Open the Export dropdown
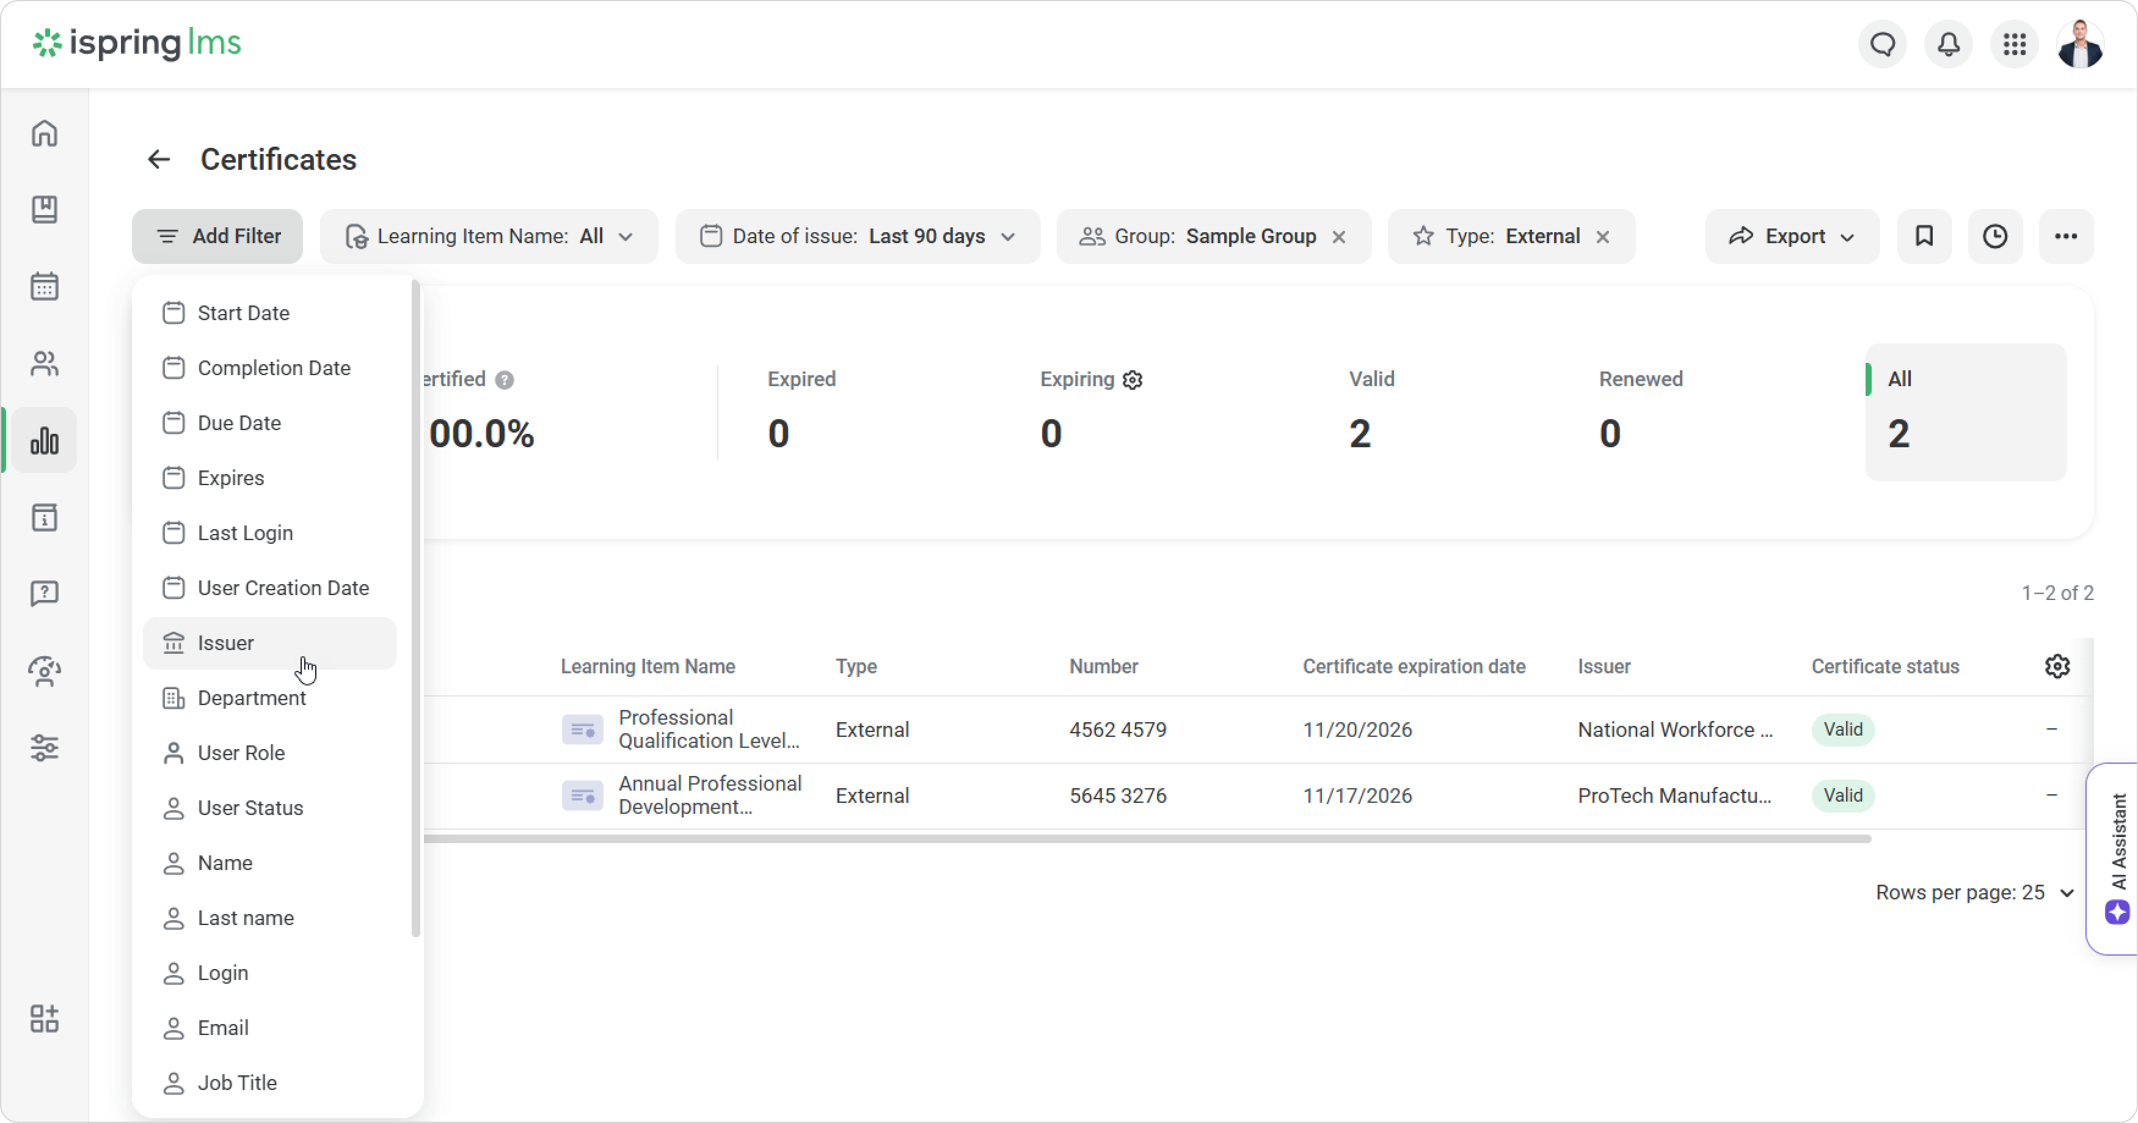 click(x=1791, y=236)
